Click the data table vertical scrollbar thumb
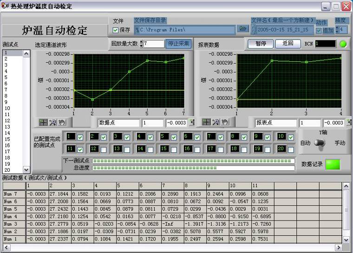 (x=346, y=210)
